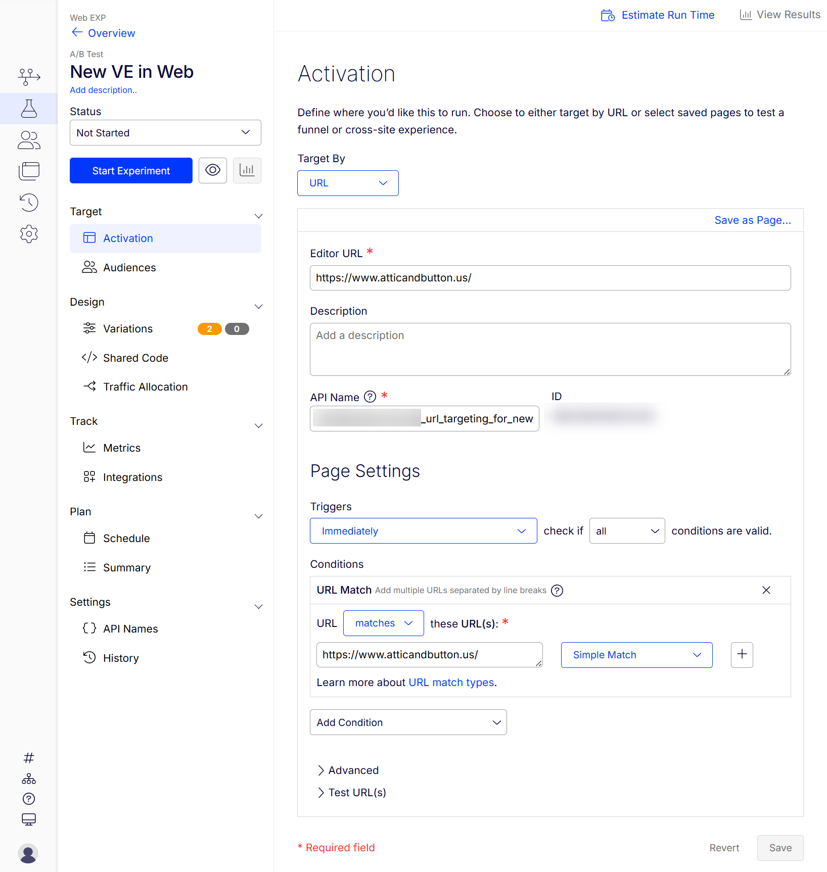Click the eye preview icon button
This screenshot has height=872, width=827.
point(213,170)
